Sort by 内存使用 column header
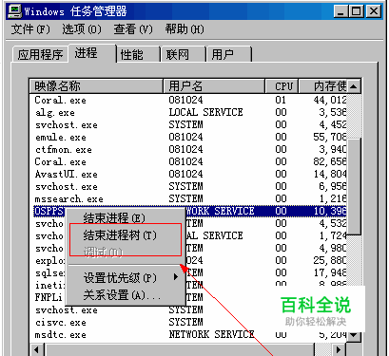 pos(322,85)
